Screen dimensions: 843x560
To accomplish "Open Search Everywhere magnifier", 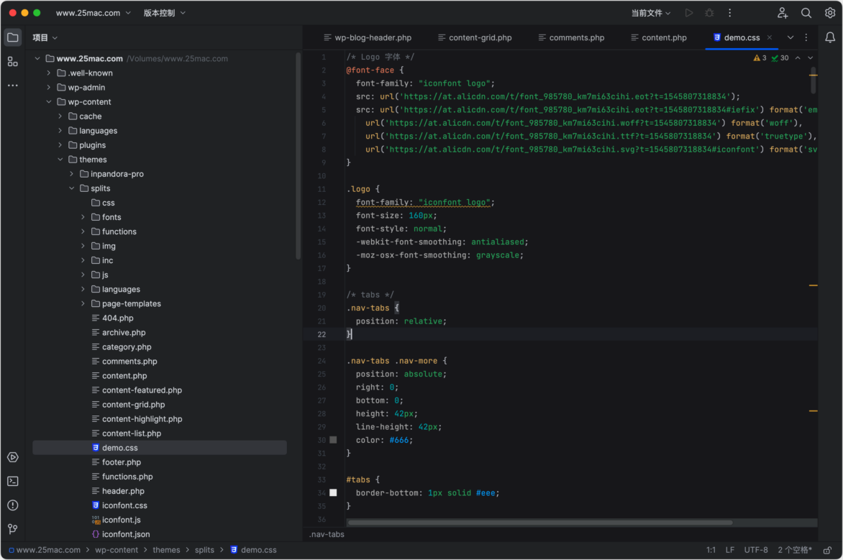I will pos(806,13).
